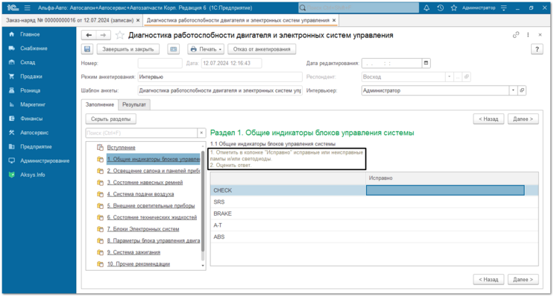
Task: Open the service settings lines icon next to Администратор
Action: (504, 7)
